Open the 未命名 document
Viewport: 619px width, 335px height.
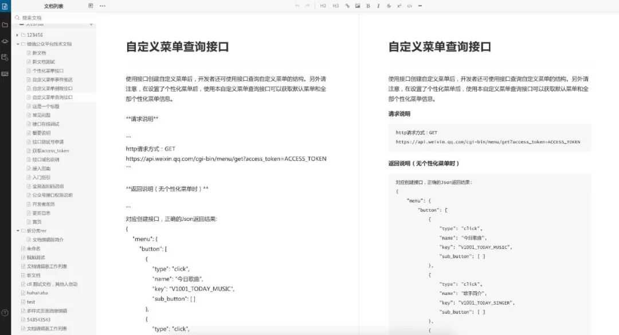(x=33, y=248)
